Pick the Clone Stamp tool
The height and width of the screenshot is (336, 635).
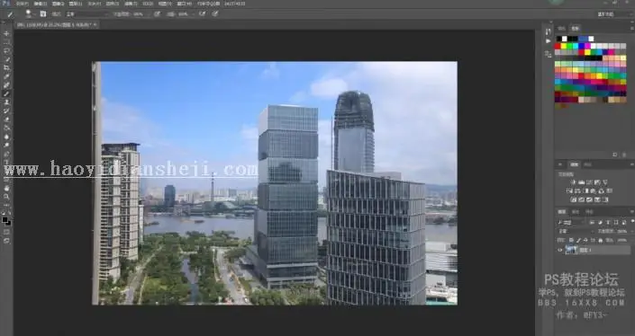click(6, 102)
